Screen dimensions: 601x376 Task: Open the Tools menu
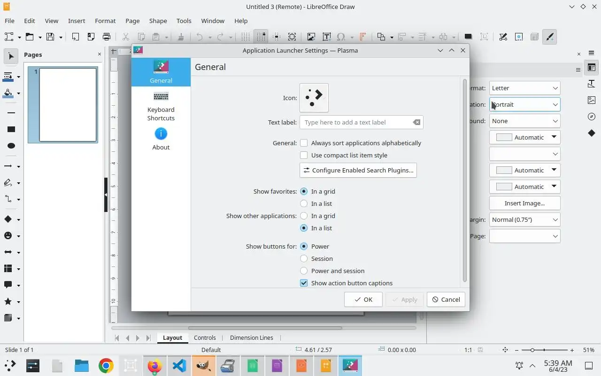coord(184,21)
